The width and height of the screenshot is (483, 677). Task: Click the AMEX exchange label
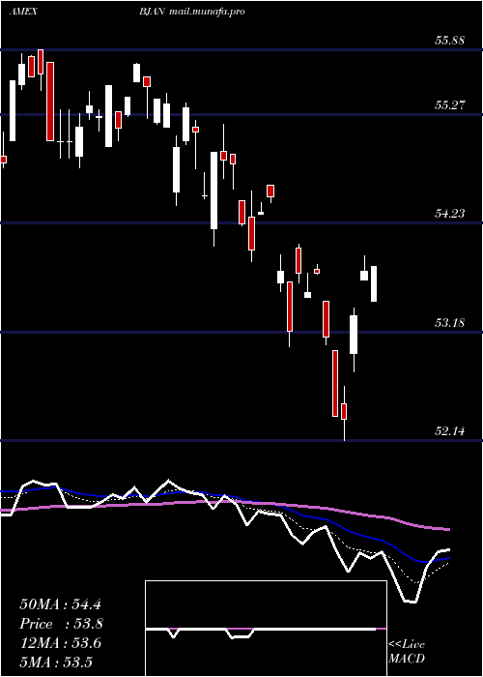click(x=22, y=12)
